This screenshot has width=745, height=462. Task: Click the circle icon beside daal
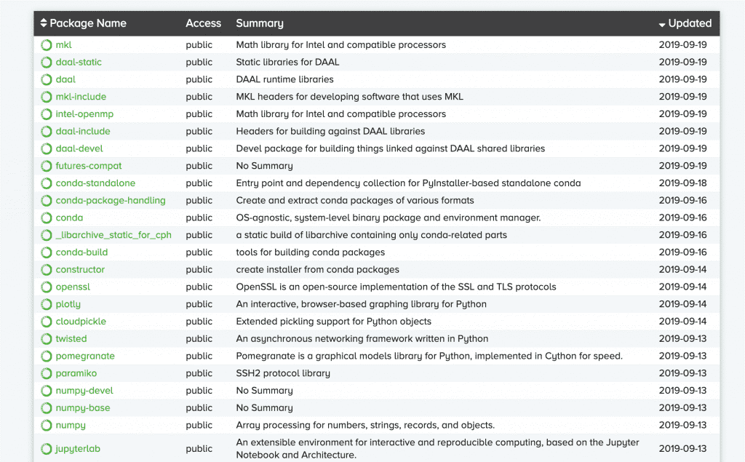(46, 80)
